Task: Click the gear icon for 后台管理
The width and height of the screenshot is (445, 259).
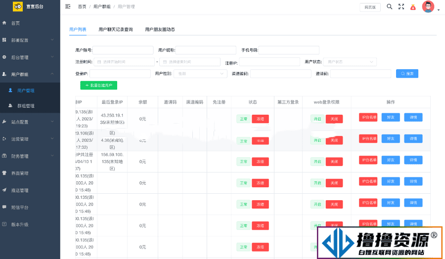Action: point(4,57)
